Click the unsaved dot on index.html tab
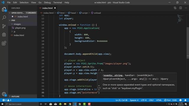189x106 pixels. click(x=55, y=8)
